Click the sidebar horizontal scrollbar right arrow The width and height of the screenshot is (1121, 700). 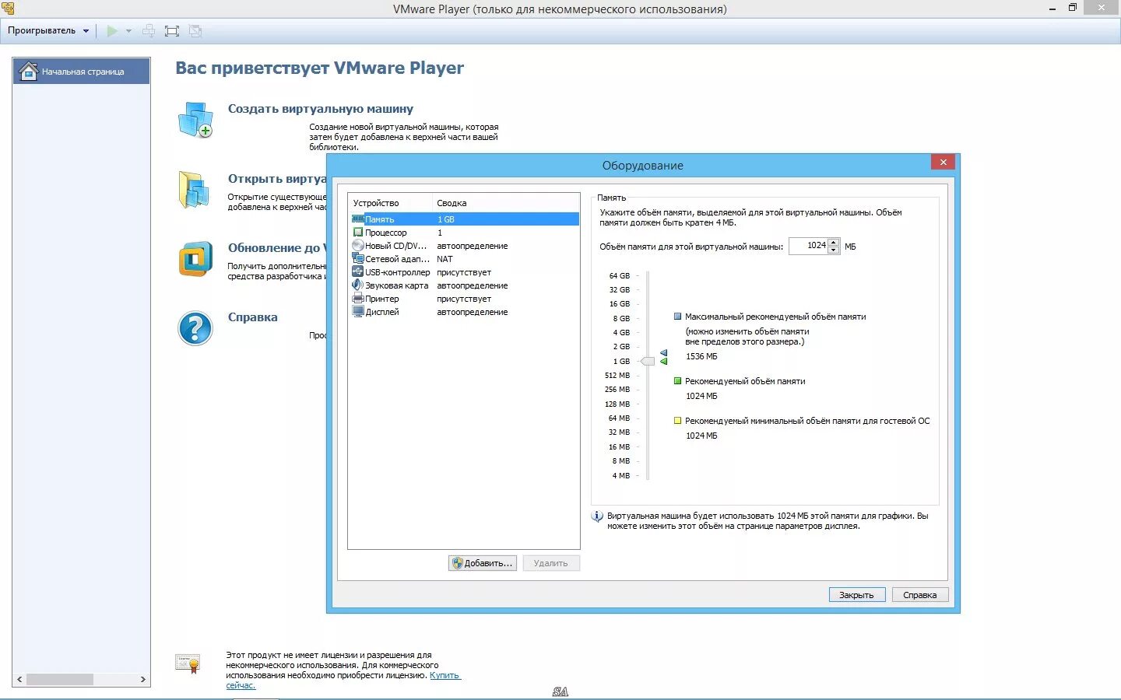[x=142, y=679]
